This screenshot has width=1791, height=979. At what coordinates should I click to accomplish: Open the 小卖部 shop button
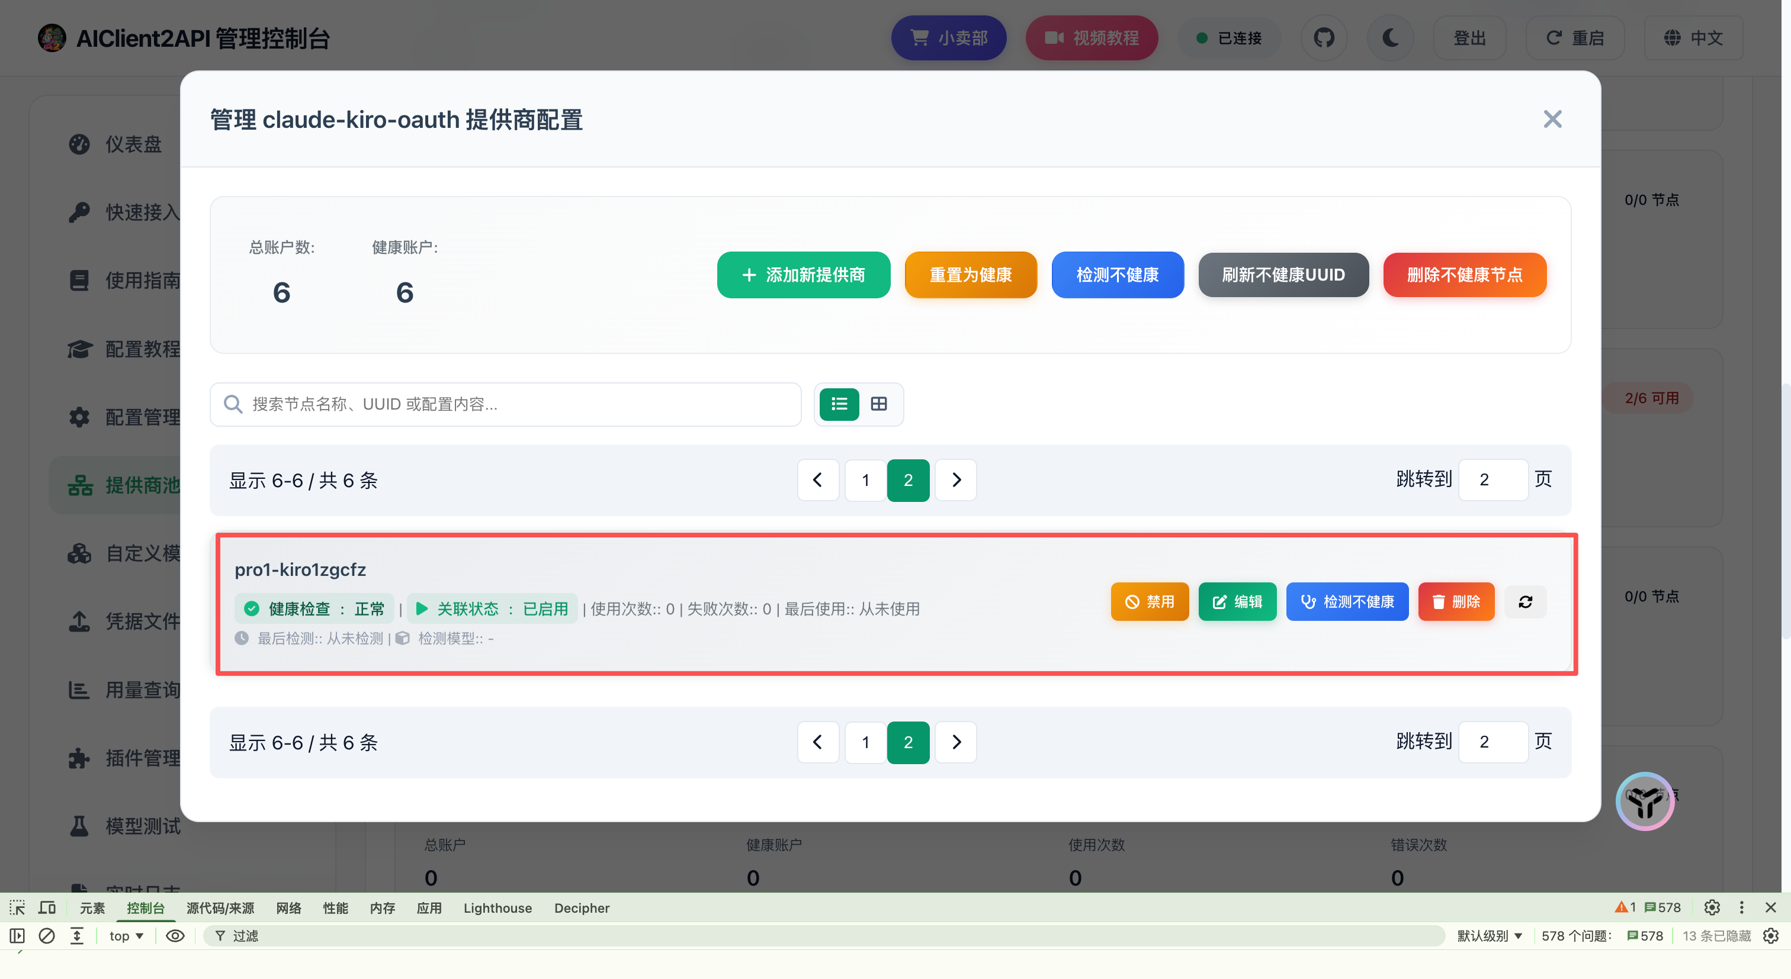pos(948,37)
